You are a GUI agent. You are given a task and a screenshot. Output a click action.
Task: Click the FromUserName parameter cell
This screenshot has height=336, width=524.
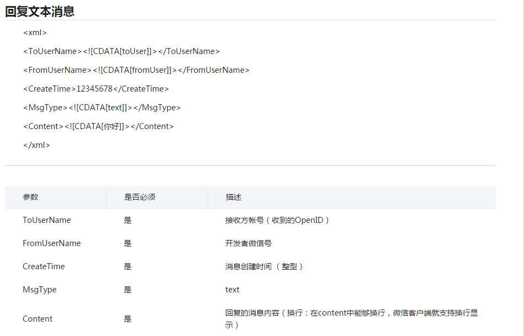pos(52,243)
